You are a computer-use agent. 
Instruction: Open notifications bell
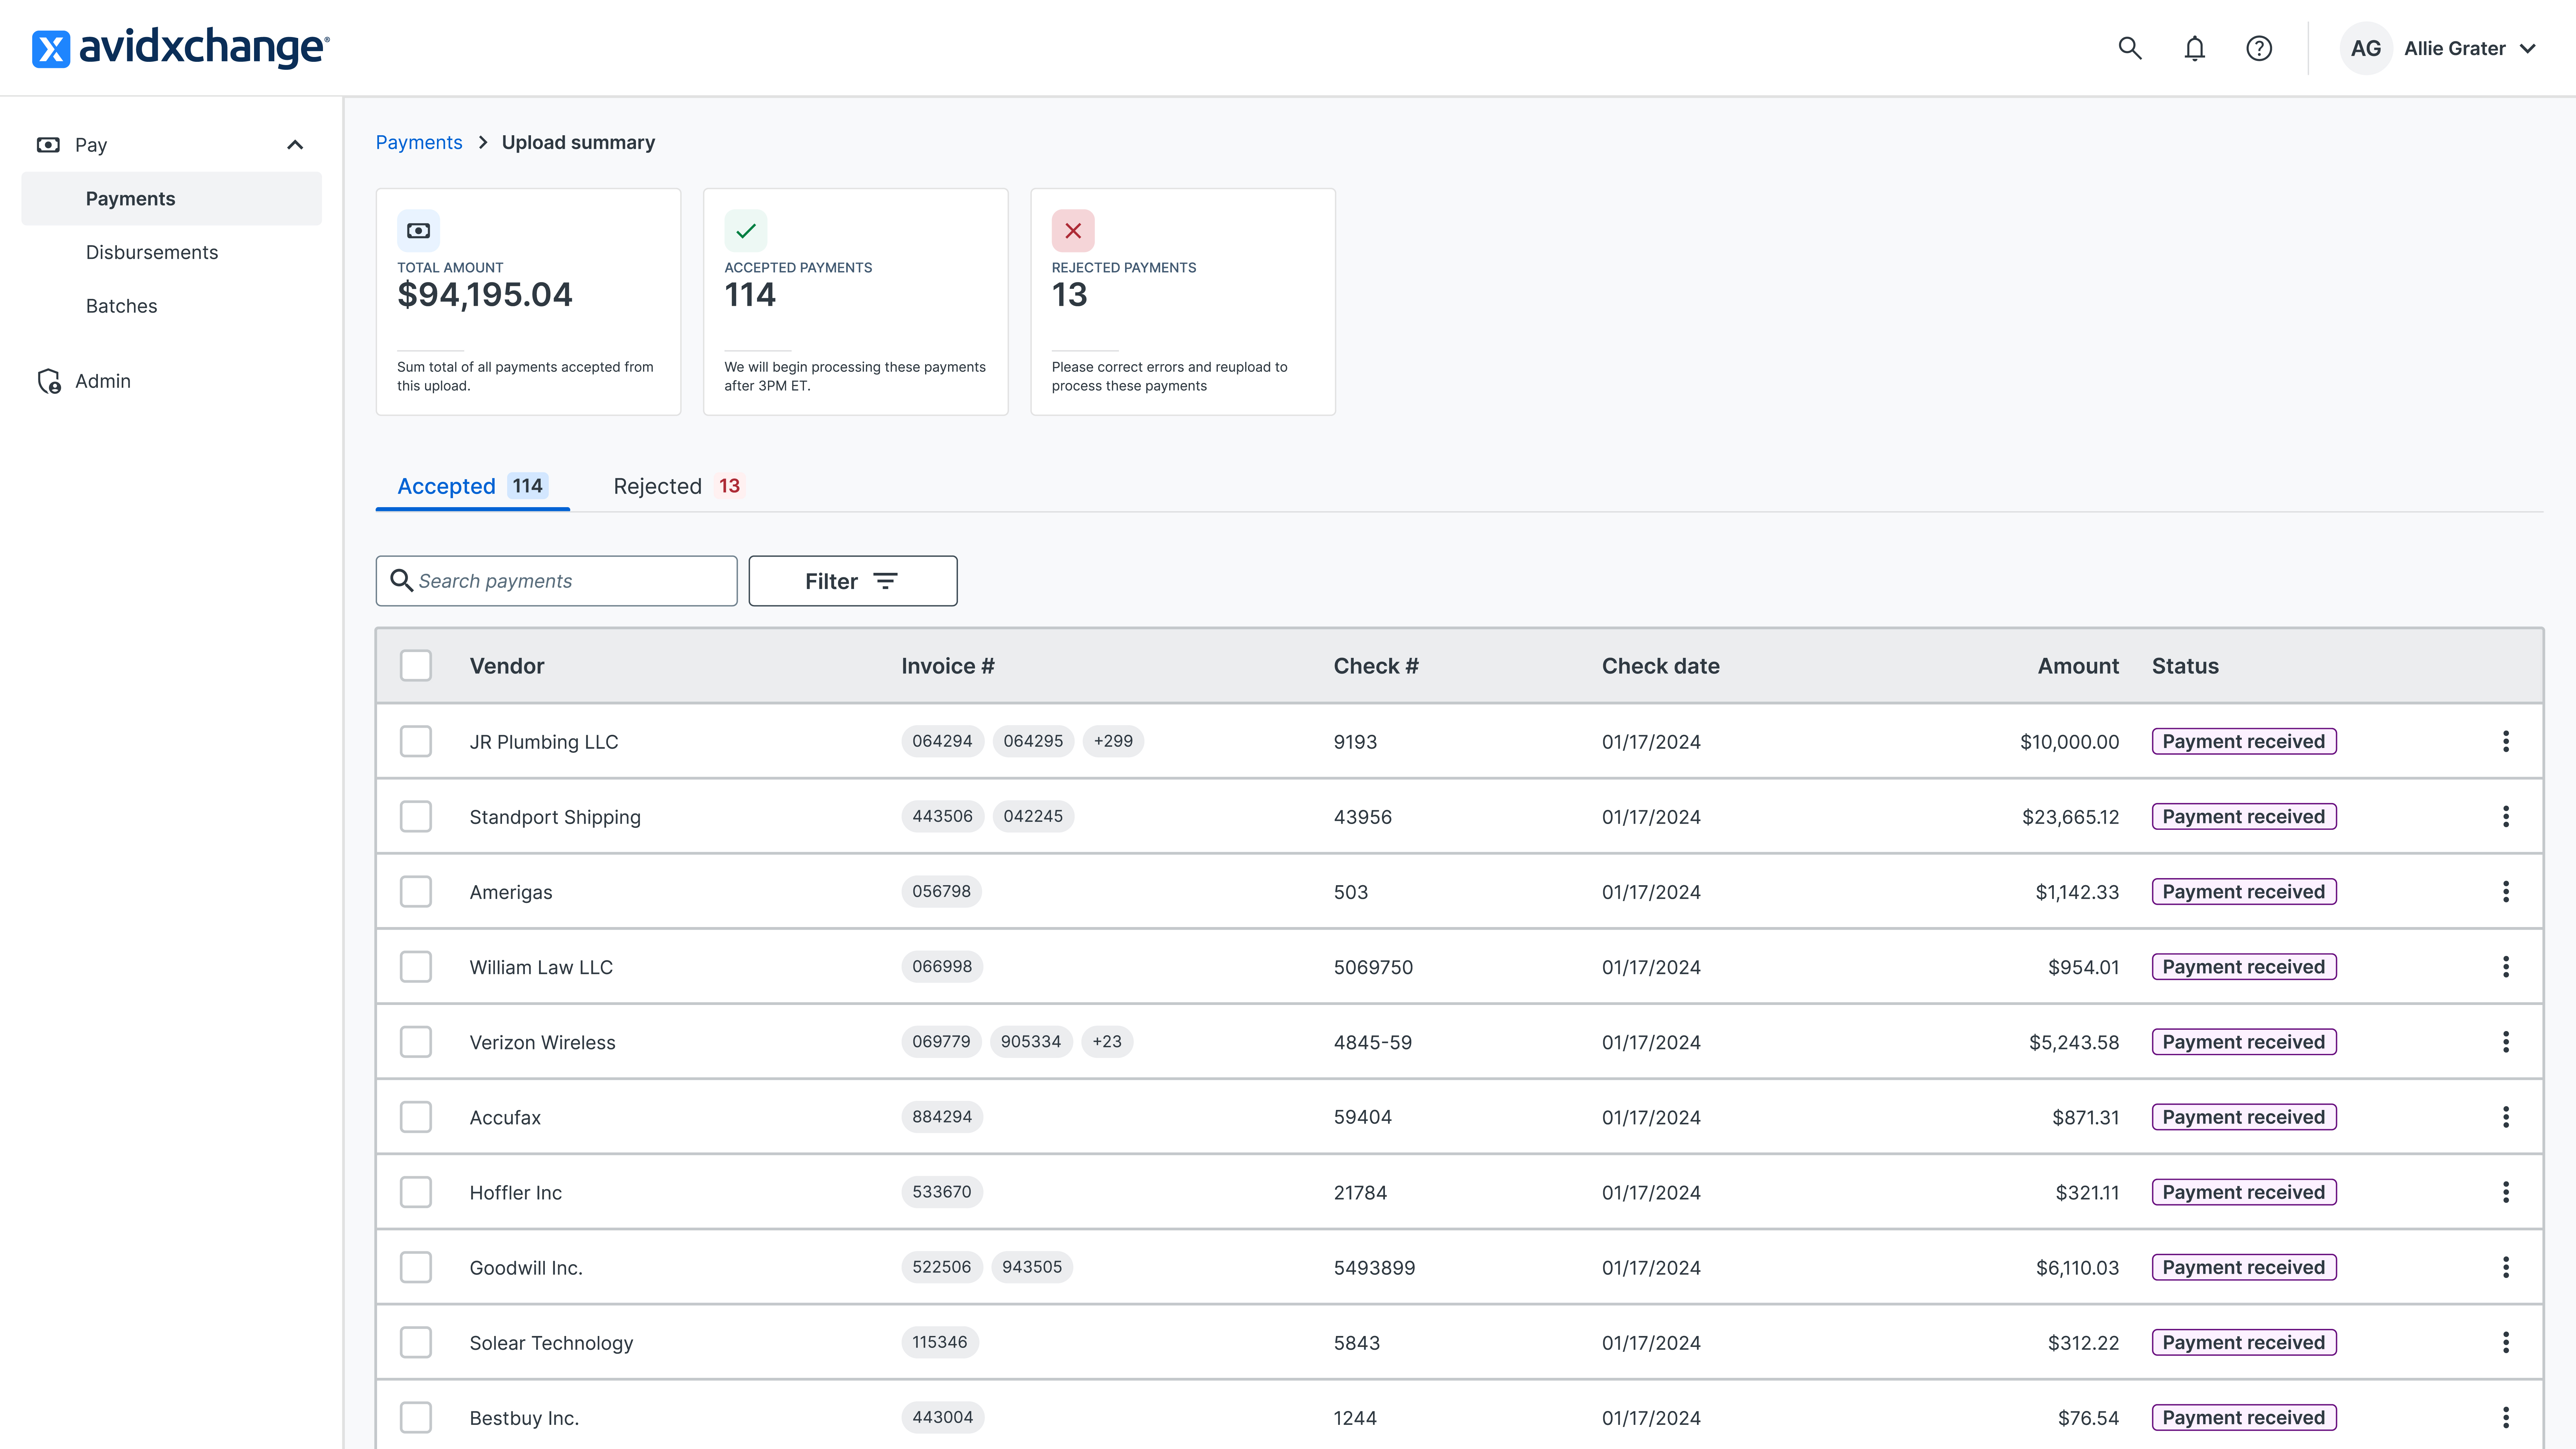click(x=2194, y=48)
